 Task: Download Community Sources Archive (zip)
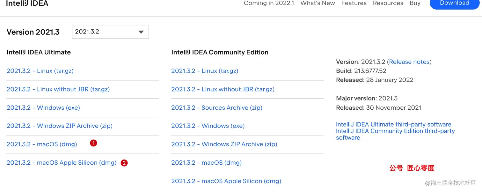point(217,108)
